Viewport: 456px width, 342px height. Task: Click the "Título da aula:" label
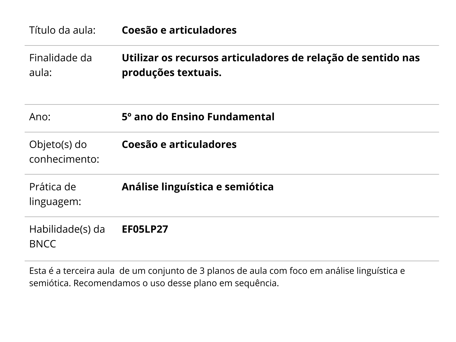(62, 30)
